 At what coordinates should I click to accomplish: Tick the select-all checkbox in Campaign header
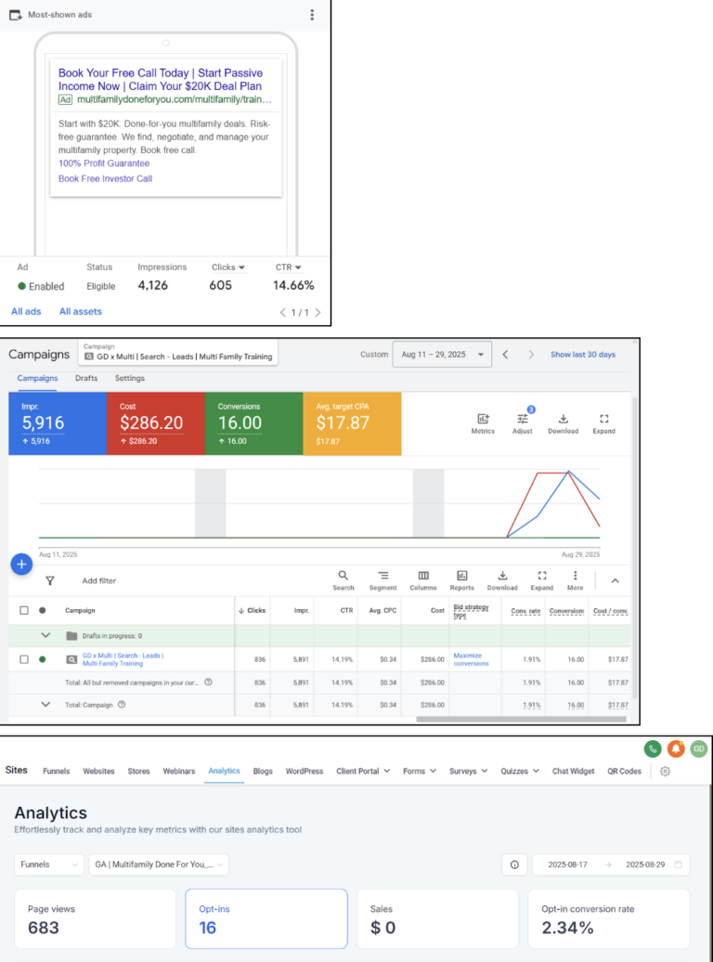[x=24, y=610]
